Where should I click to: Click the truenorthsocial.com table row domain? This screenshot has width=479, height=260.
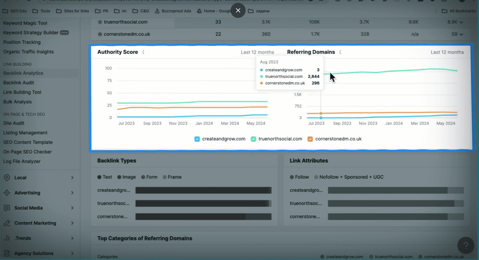(x=126, y=22)
